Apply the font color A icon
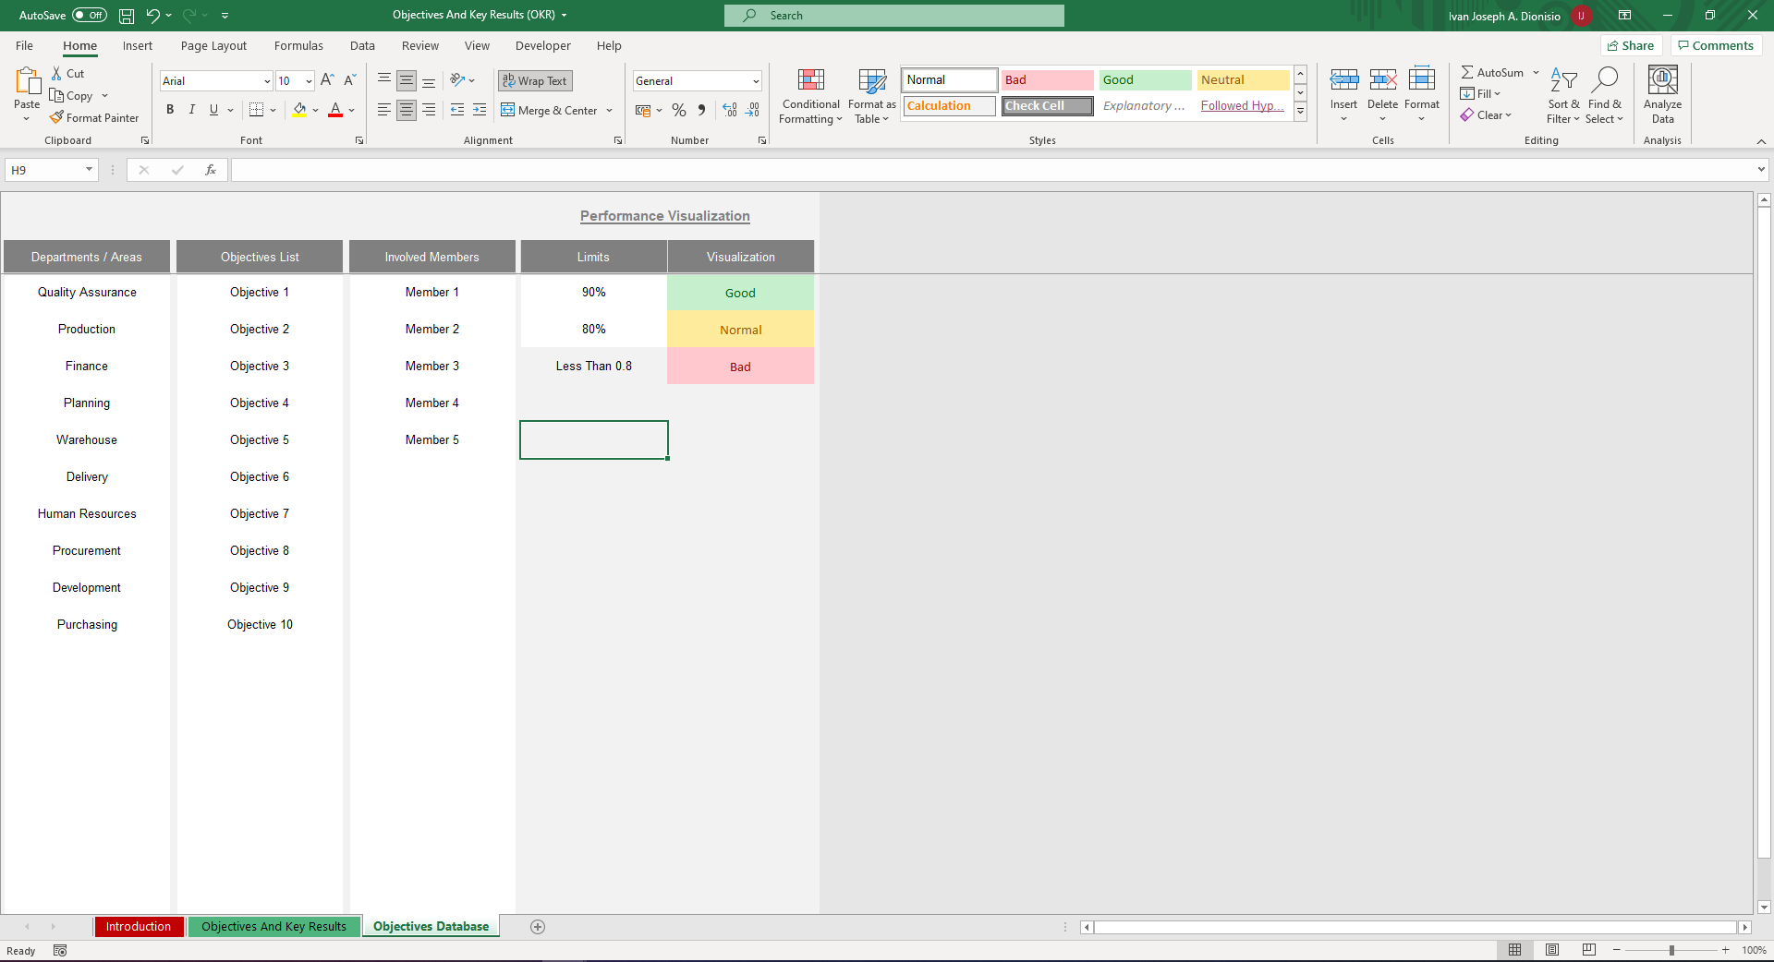1774x962 pixels. 335,110
